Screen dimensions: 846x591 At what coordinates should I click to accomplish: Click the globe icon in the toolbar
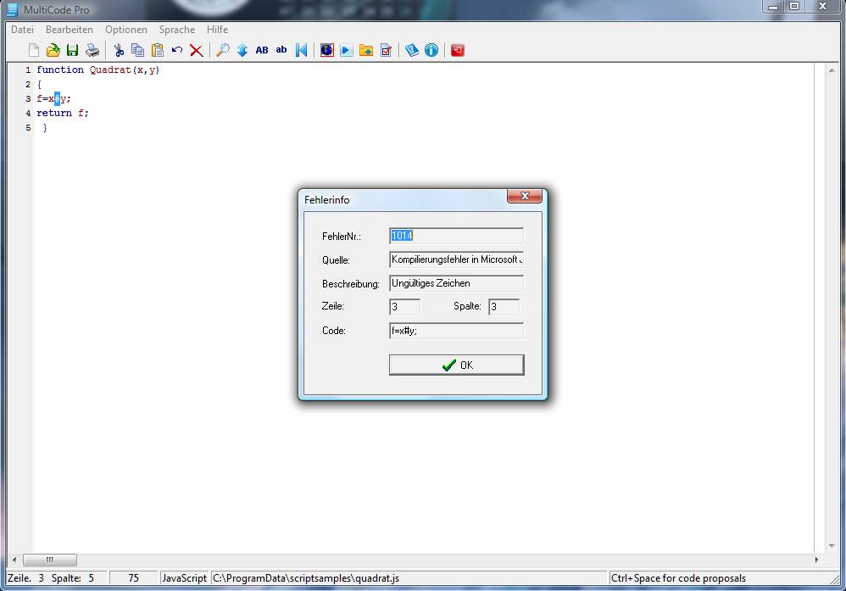click(x=327, y=50)
